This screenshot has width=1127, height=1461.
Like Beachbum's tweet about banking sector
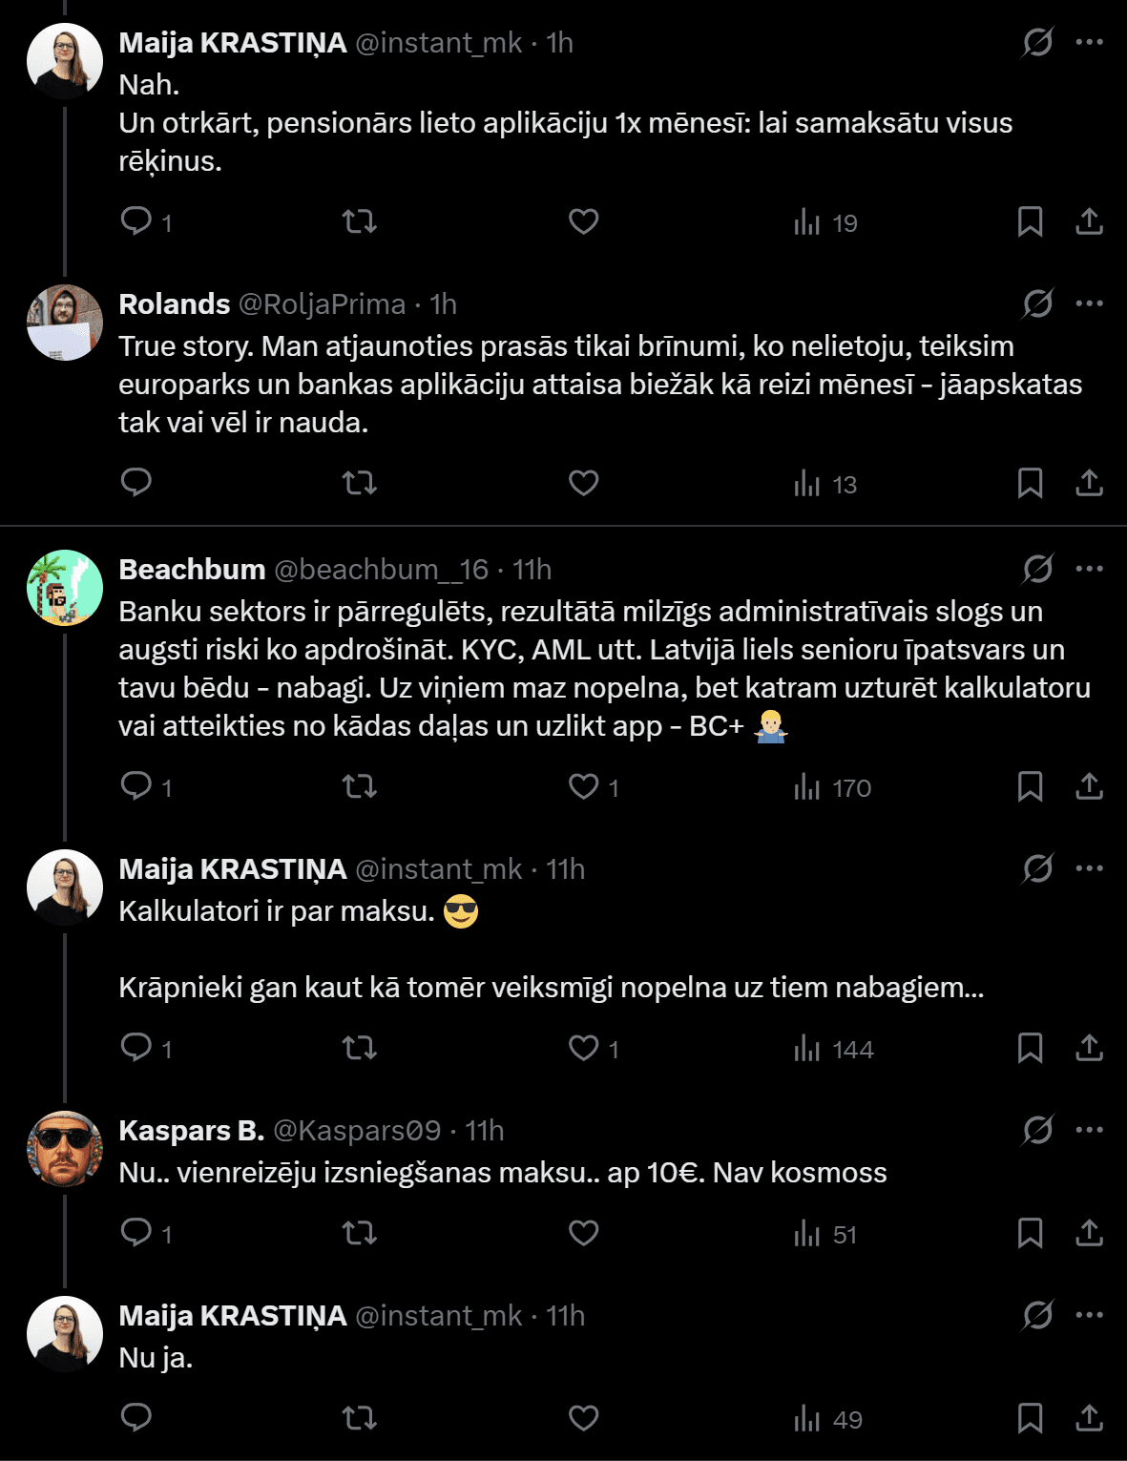tap(584, 786)
